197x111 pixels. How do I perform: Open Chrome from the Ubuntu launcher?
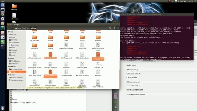point(2,14)
